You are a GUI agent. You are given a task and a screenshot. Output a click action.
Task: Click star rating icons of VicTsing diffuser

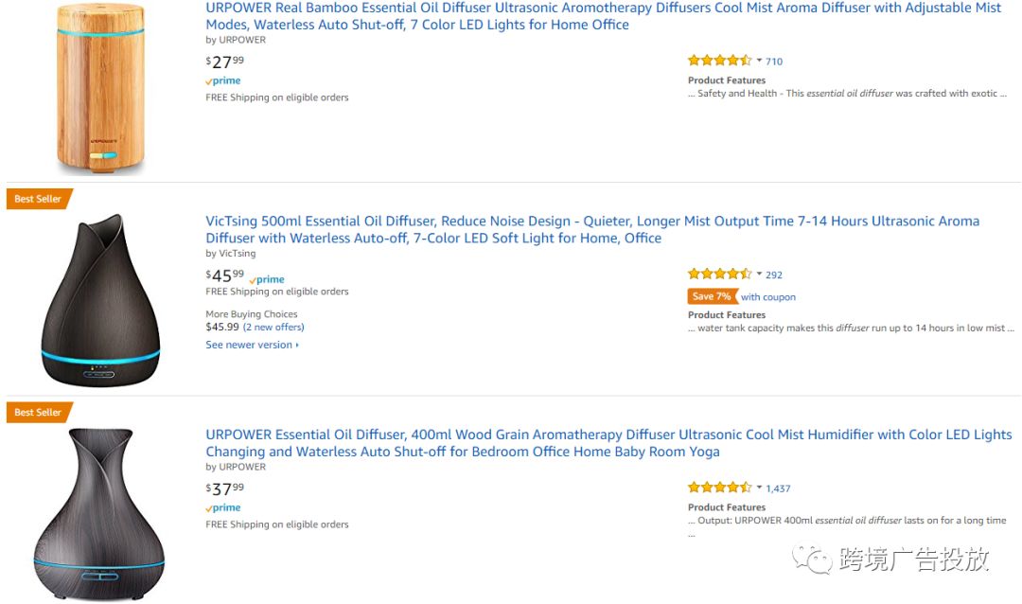(720, 274)
